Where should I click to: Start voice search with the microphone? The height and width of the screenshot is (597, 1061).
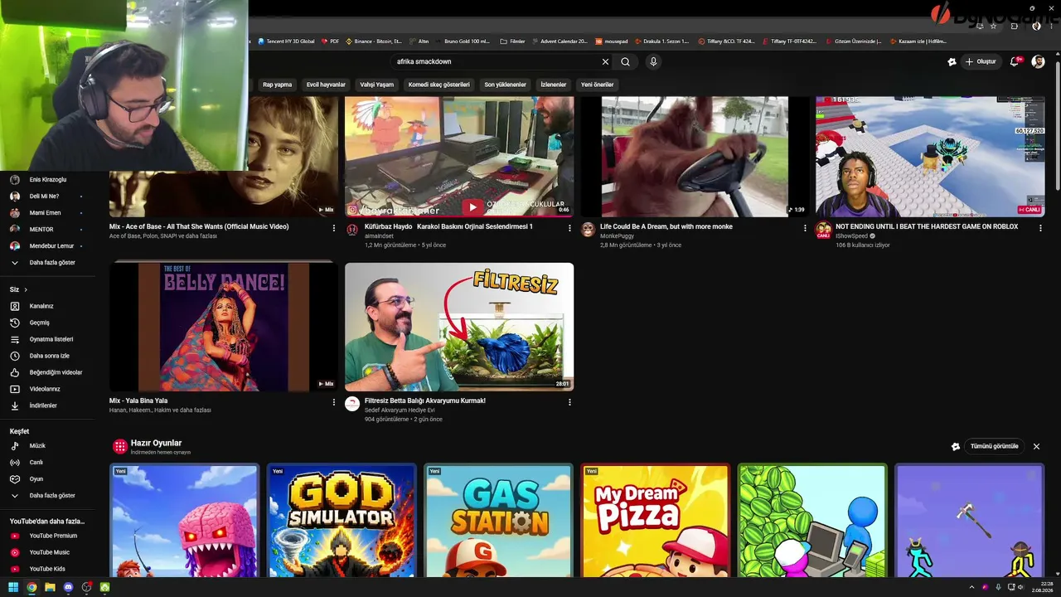point(653,61)
